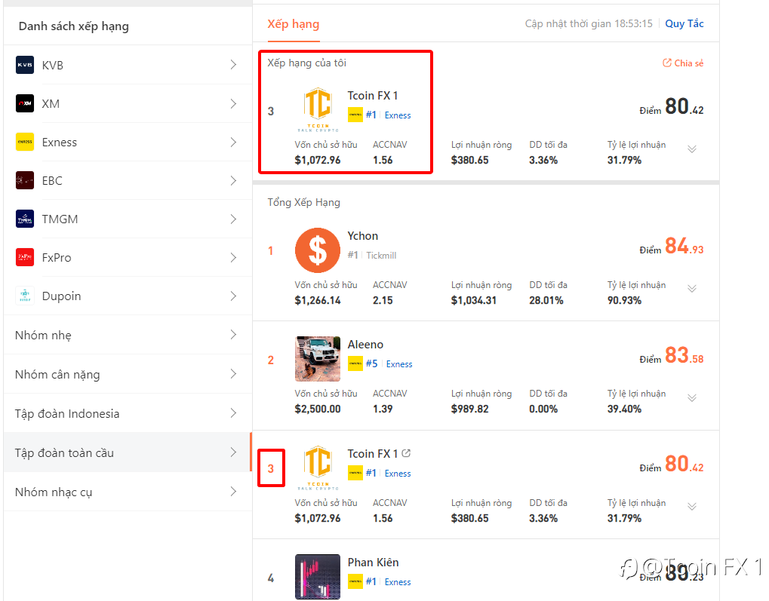
Task: Click the Exness logo in the sidebar list
Action: [25, 142]
